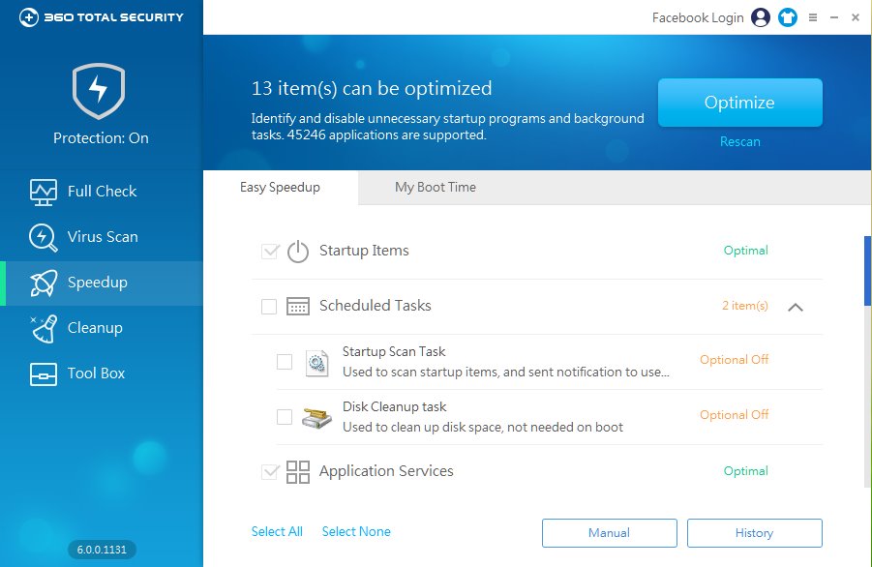This screenshot has width=872, height=567.
Task: Click the Protection shield lightning icon
Action: [x=99, y=91]
